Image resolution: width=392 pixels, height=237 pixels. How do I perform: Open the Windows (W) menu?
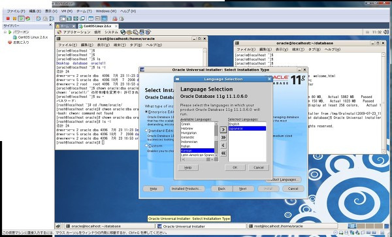tap(106, 11)
